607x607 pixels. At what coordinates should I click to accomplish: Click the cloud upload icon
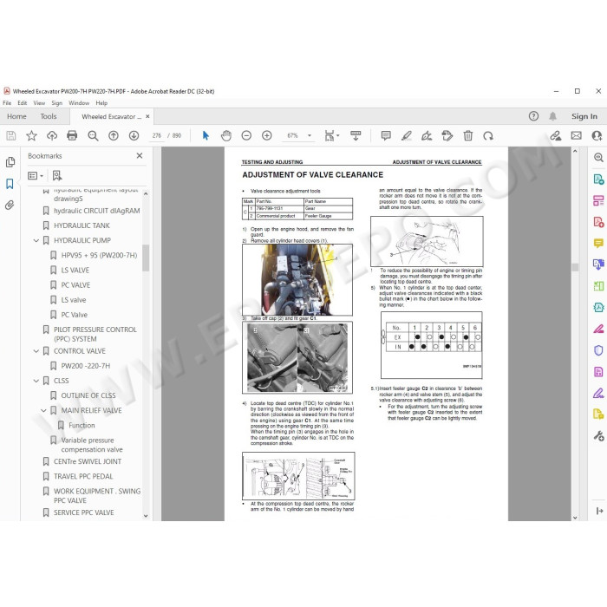pos(52,135)
